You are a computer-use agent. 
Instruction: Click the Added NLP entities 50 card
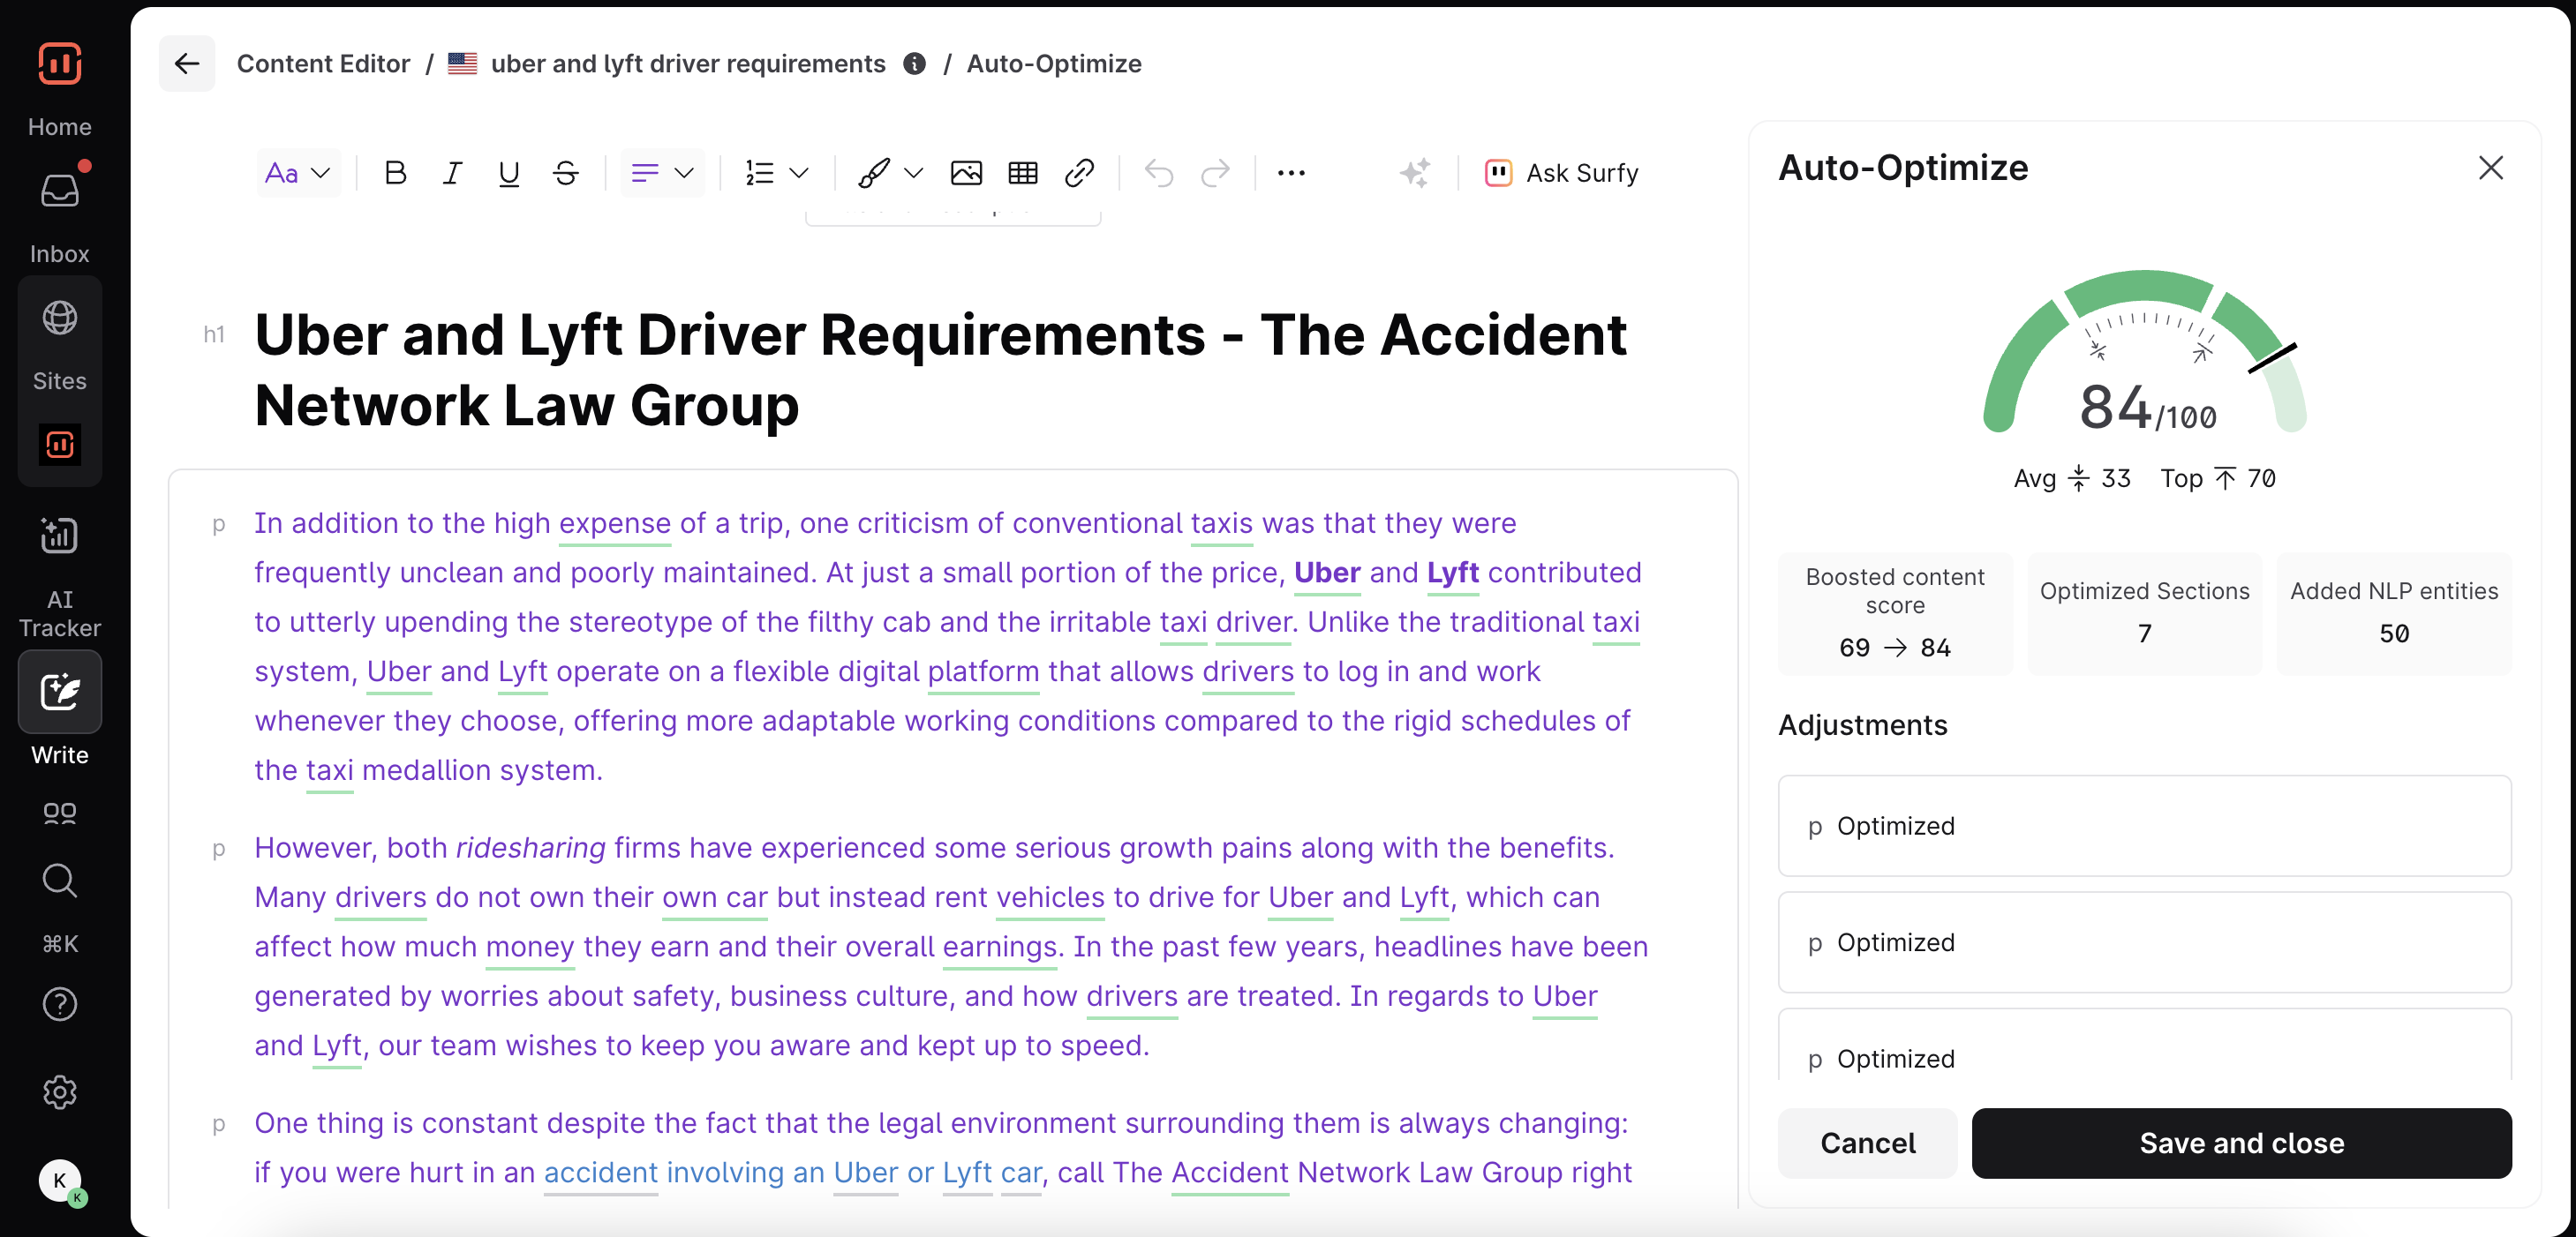pyautogui.click(x=2394, y=613)
